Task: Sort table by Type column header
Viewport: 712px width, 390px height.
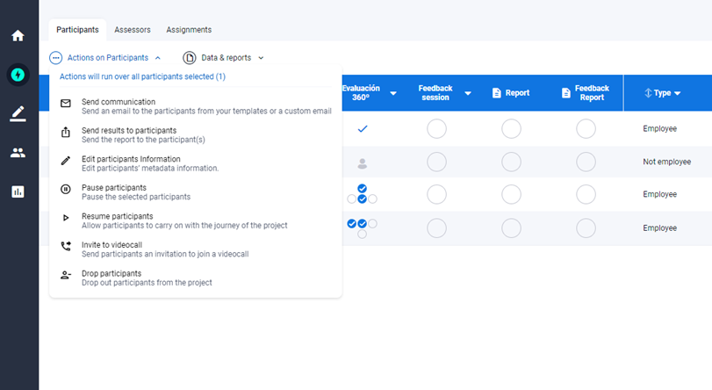Action: tap(663, 93)
